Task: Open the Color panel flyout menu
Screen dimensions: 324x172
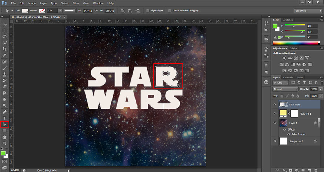Action: [321, 20]
